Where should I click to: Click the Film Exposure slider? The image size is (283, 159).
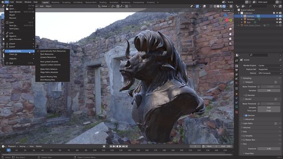pos(268,149)
